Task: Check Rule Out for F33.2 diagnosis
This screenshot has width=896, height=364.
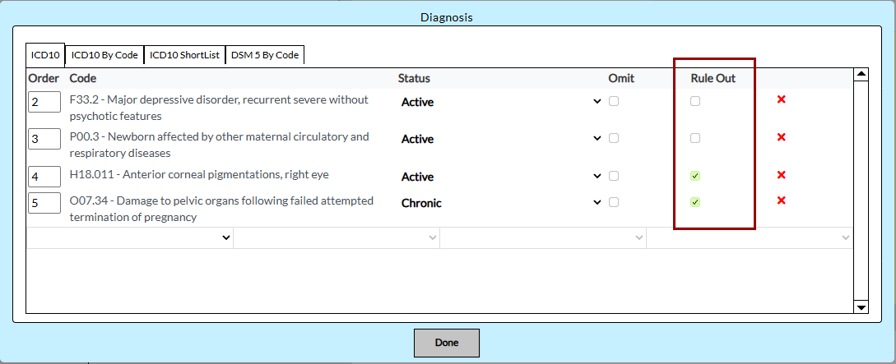Action: 695,101
